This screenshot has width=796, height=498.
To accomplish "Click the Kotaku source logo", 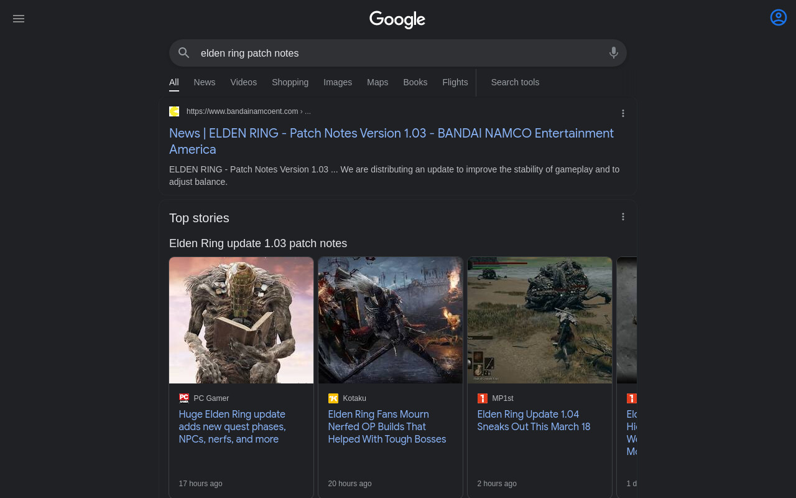I will [x=333, y=398].
